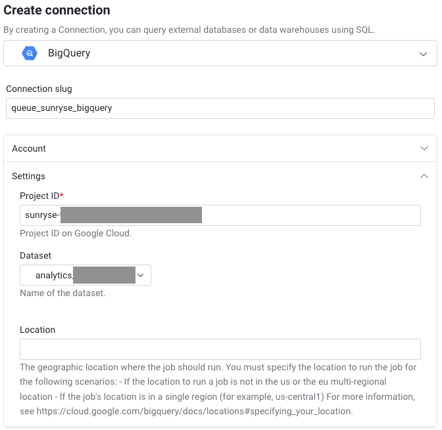Image resolution: width=442 pixels, height=430 pixels.
Task: Click the blue BigQuery hexagon icon
Action: [30, 53]
